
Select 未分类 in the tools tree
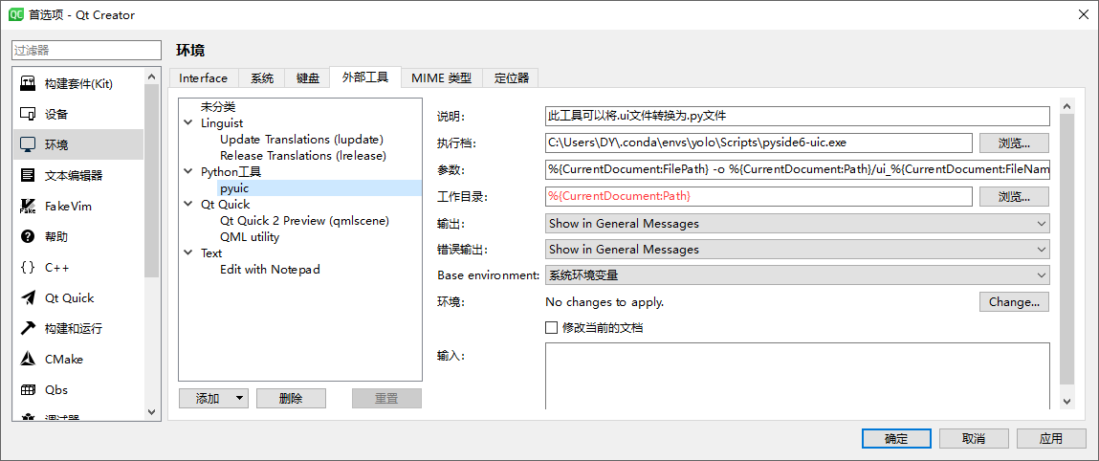click(218, 107)
